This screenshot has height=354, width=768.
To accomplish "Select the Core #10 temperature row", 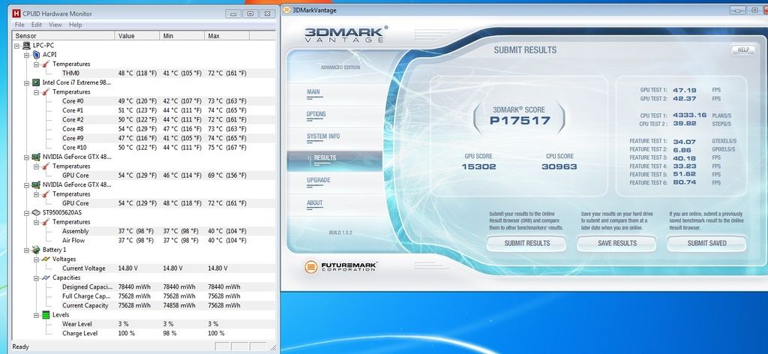I will coord(144,148).
